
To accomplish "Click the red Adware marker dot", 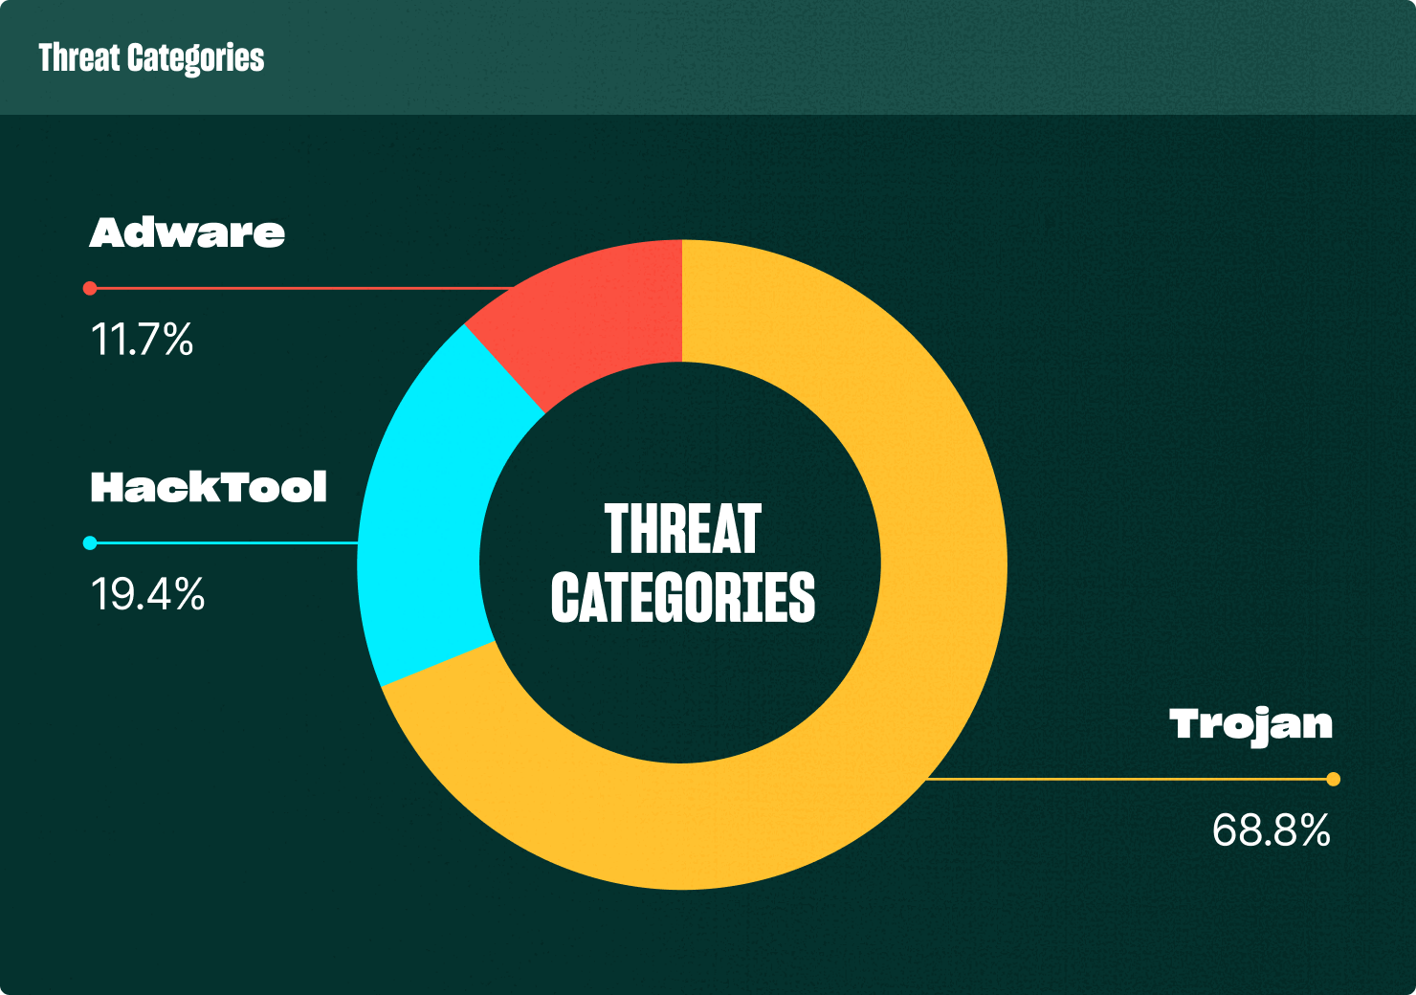I will pyautogui.click(x=90, y=288).
